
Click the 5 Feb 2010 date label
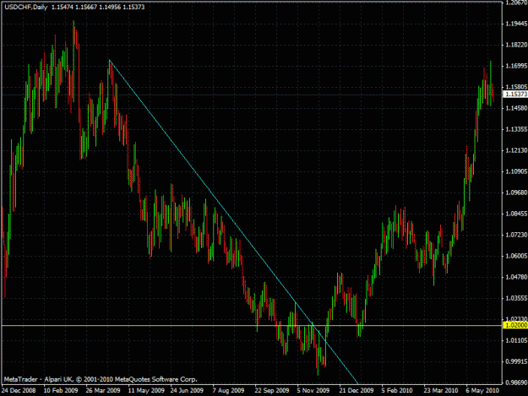(397, 391)
